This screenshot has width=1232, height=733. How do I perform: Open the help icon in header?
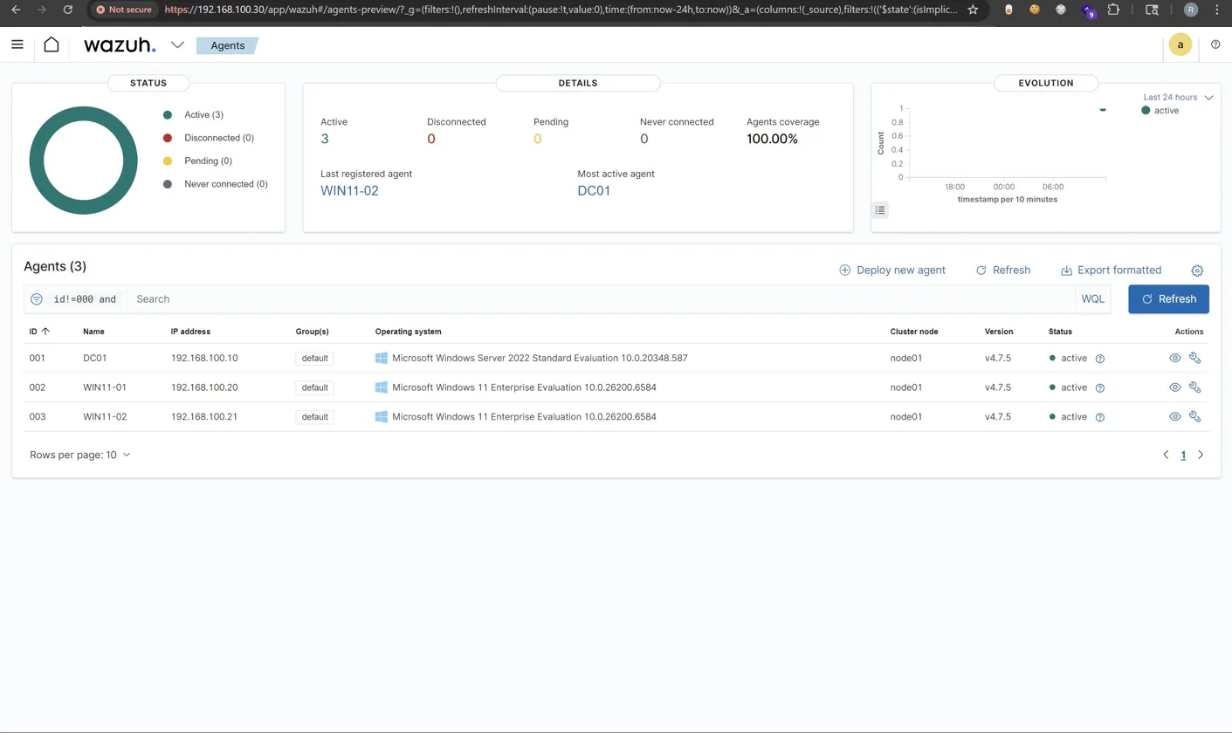pyautogui.click(x=1215, y=45)
